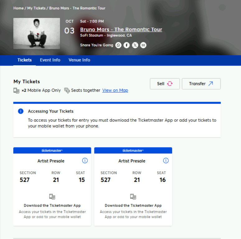Screen dimensions: 241x239
Task: Go to Home in breadcrumb
Action: (18, 8)
